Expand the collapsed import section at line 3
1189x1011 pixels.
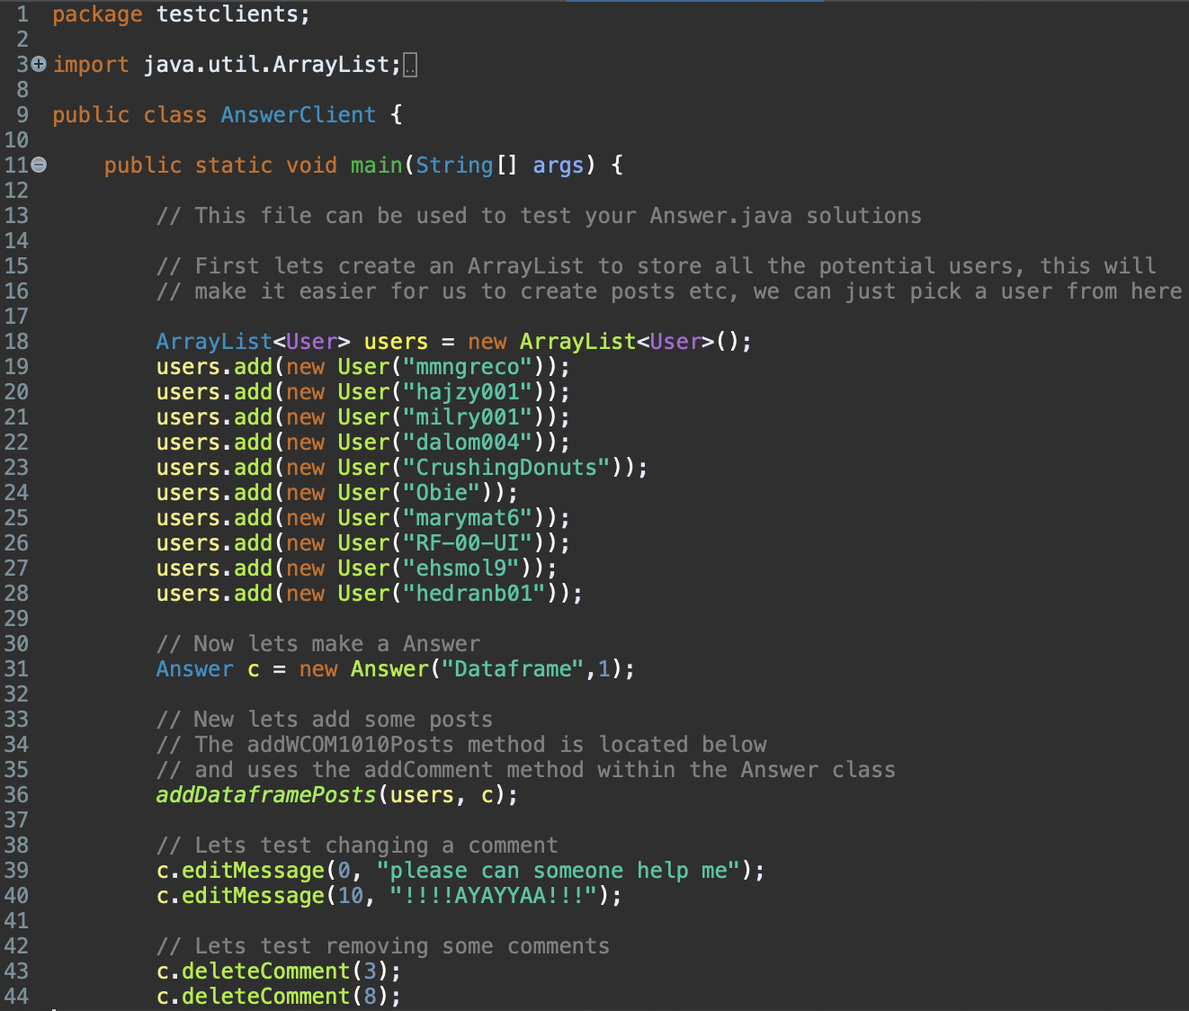click(x=37, y=63)
